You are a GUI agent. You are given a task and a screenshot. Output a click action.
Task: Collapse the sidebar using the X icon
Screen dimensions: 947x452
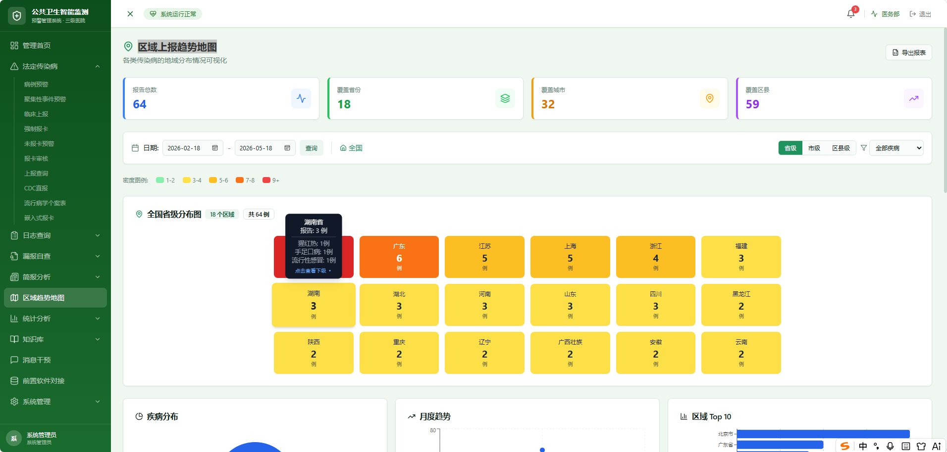(130, 14)
